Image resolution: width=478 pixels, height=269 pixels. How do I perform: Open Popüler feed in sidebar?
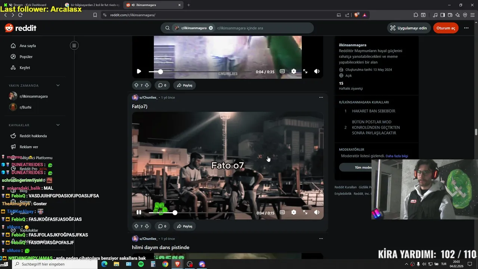(26, 57)
